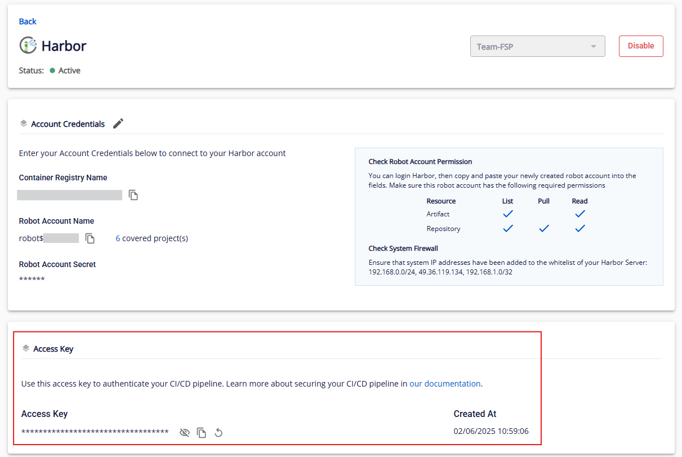682x457 pixels.
Task: Click the Repository Pull checkmark
Action: point(544,228)
